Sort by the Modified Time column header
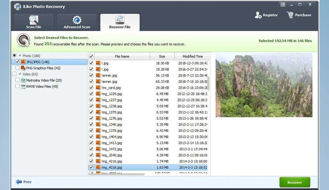 click(192, 56)
